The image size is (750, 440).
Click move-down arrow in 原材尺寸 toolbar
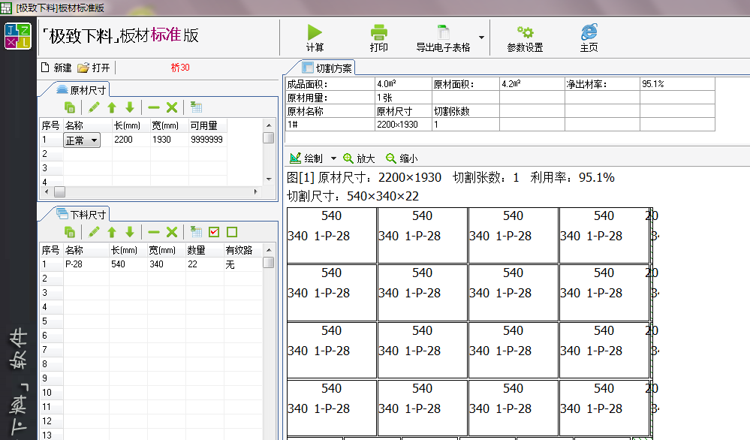coord(130,107)
